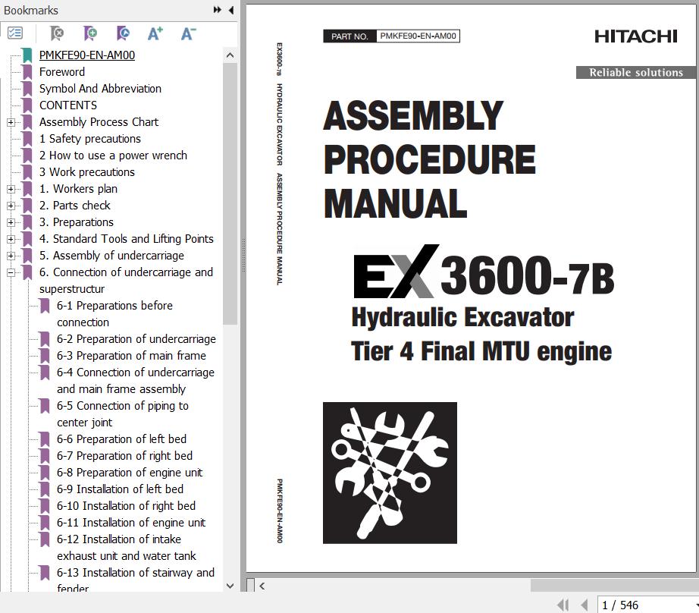Image resolution: width=699 pixels, height=613 pixels.
Task: Go to 1 Safety precautions bookmark
Action: (x=90, y=139)
